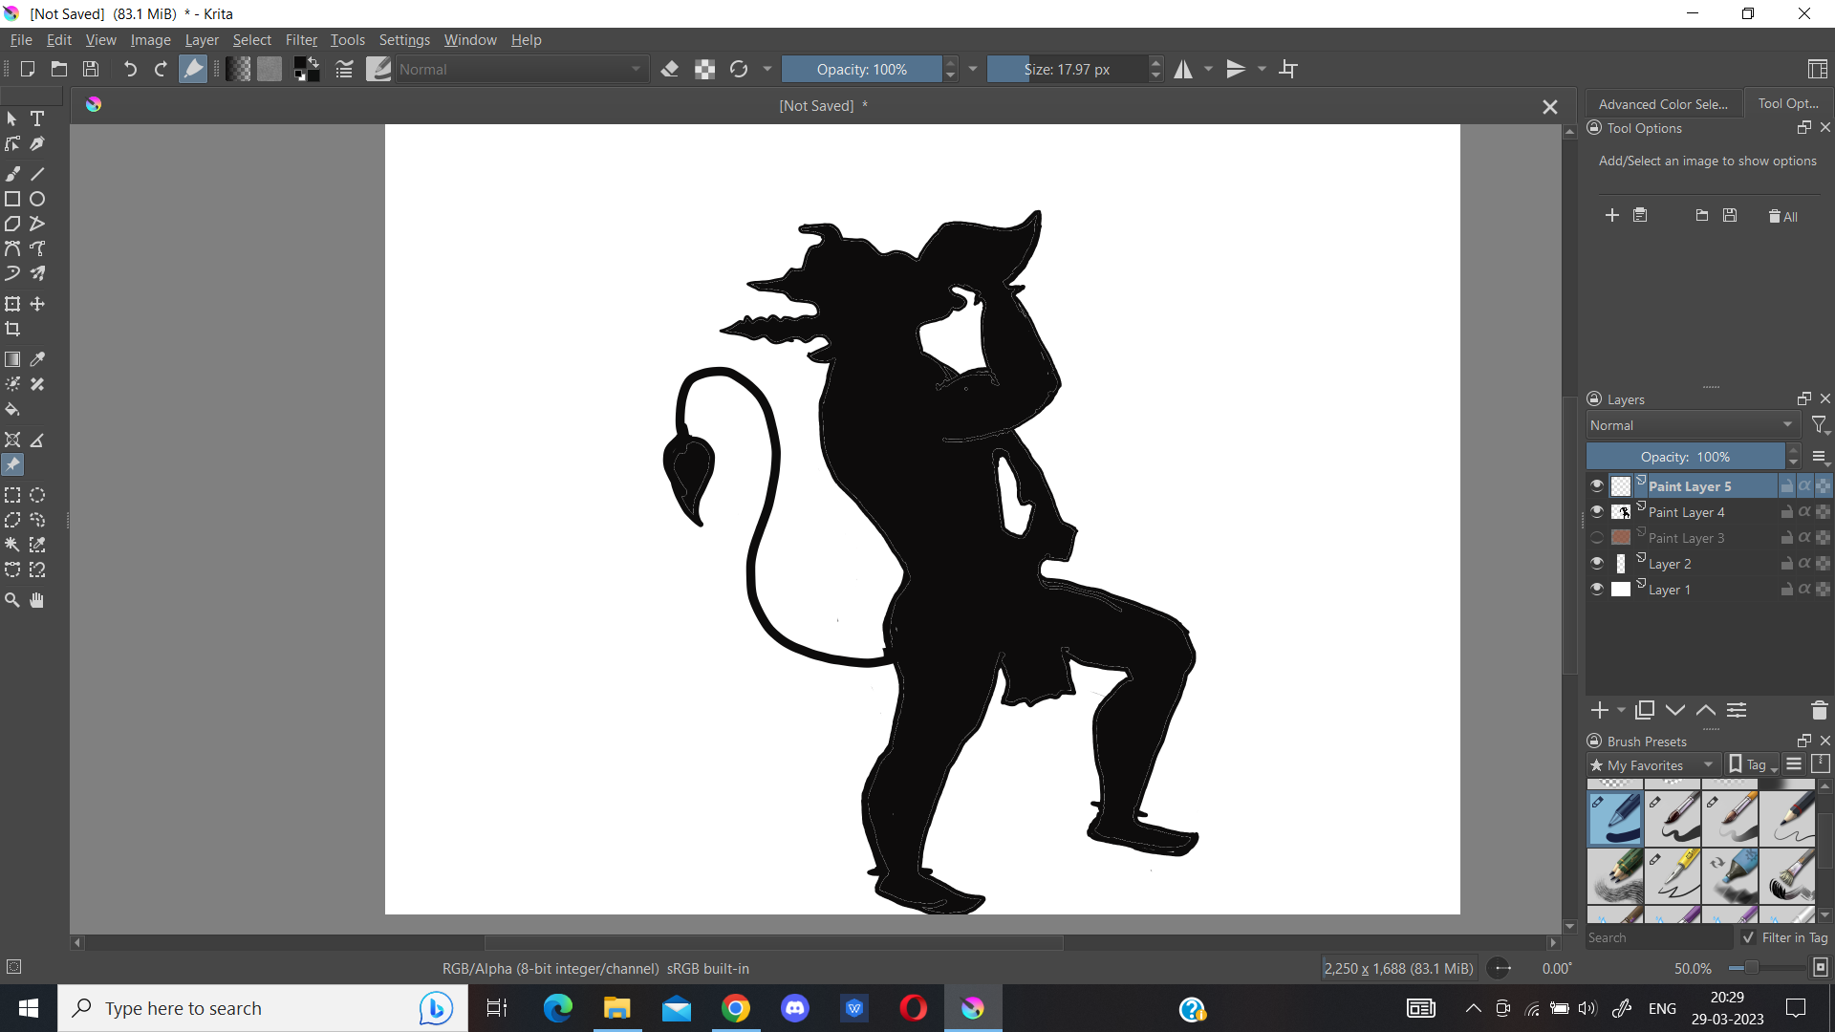This screenshot has width=1835, height=1032.
Task: Delete layer with trash icon
Action: point(1819,710)
